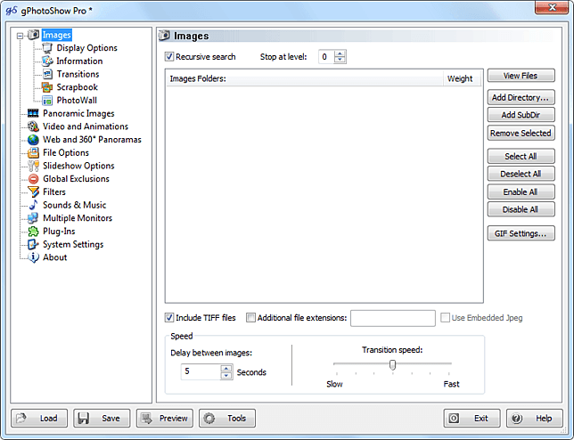Viewport: 574px width, 440px height.
Task: Click the View Files button
Action: 521,76
